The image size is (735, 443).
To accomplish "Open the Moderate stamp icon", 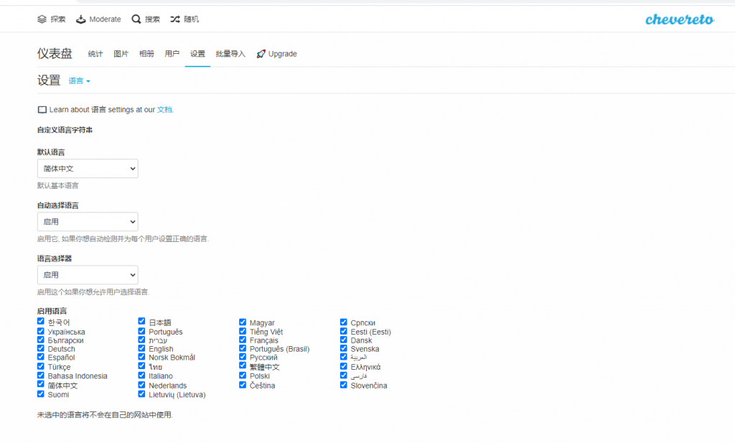I will click(x=81, y=19).
